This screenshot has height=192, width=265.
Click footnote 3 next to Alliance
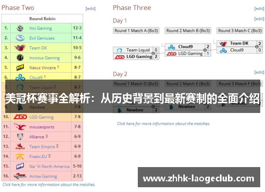coord(47,136)
